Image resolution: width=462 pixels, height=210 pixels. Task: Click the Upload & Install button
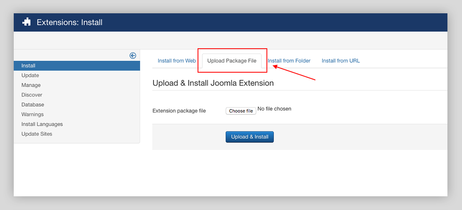250,137
